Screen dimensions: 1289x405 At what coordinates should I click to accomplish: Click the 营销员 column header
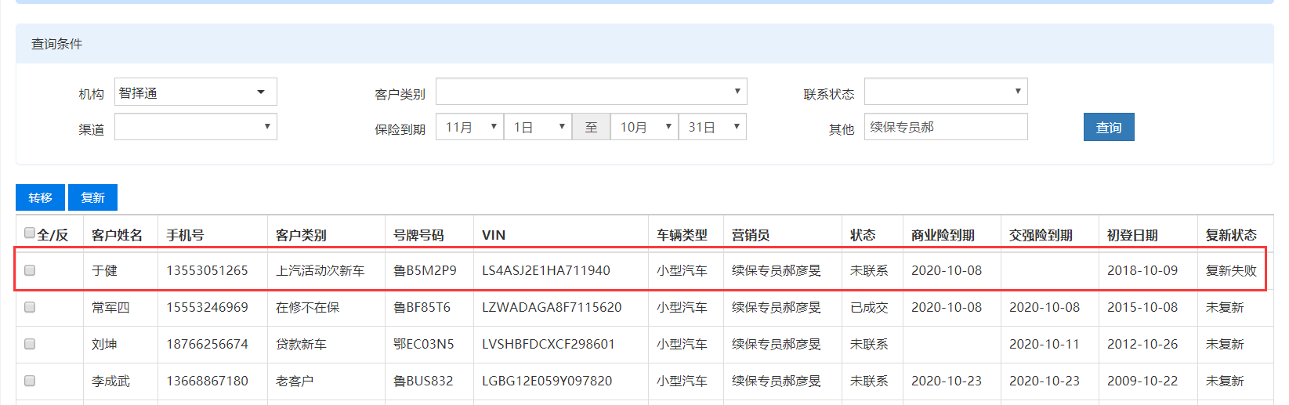coord(751,235)
